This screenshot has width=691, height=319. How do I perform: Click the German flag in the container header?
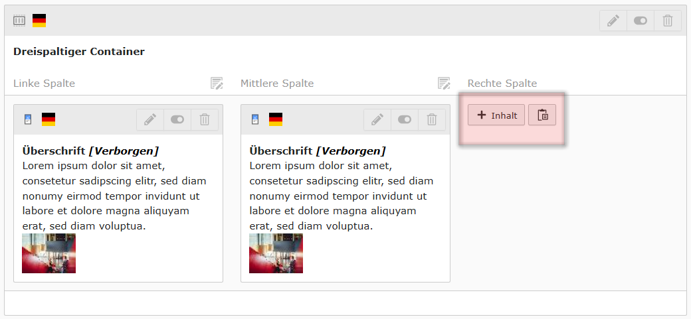[39, 21]
